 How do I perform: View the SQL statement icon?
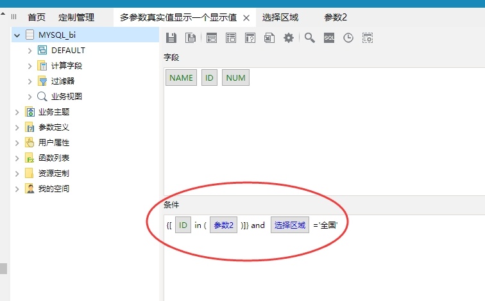click(x=329, y=38)
